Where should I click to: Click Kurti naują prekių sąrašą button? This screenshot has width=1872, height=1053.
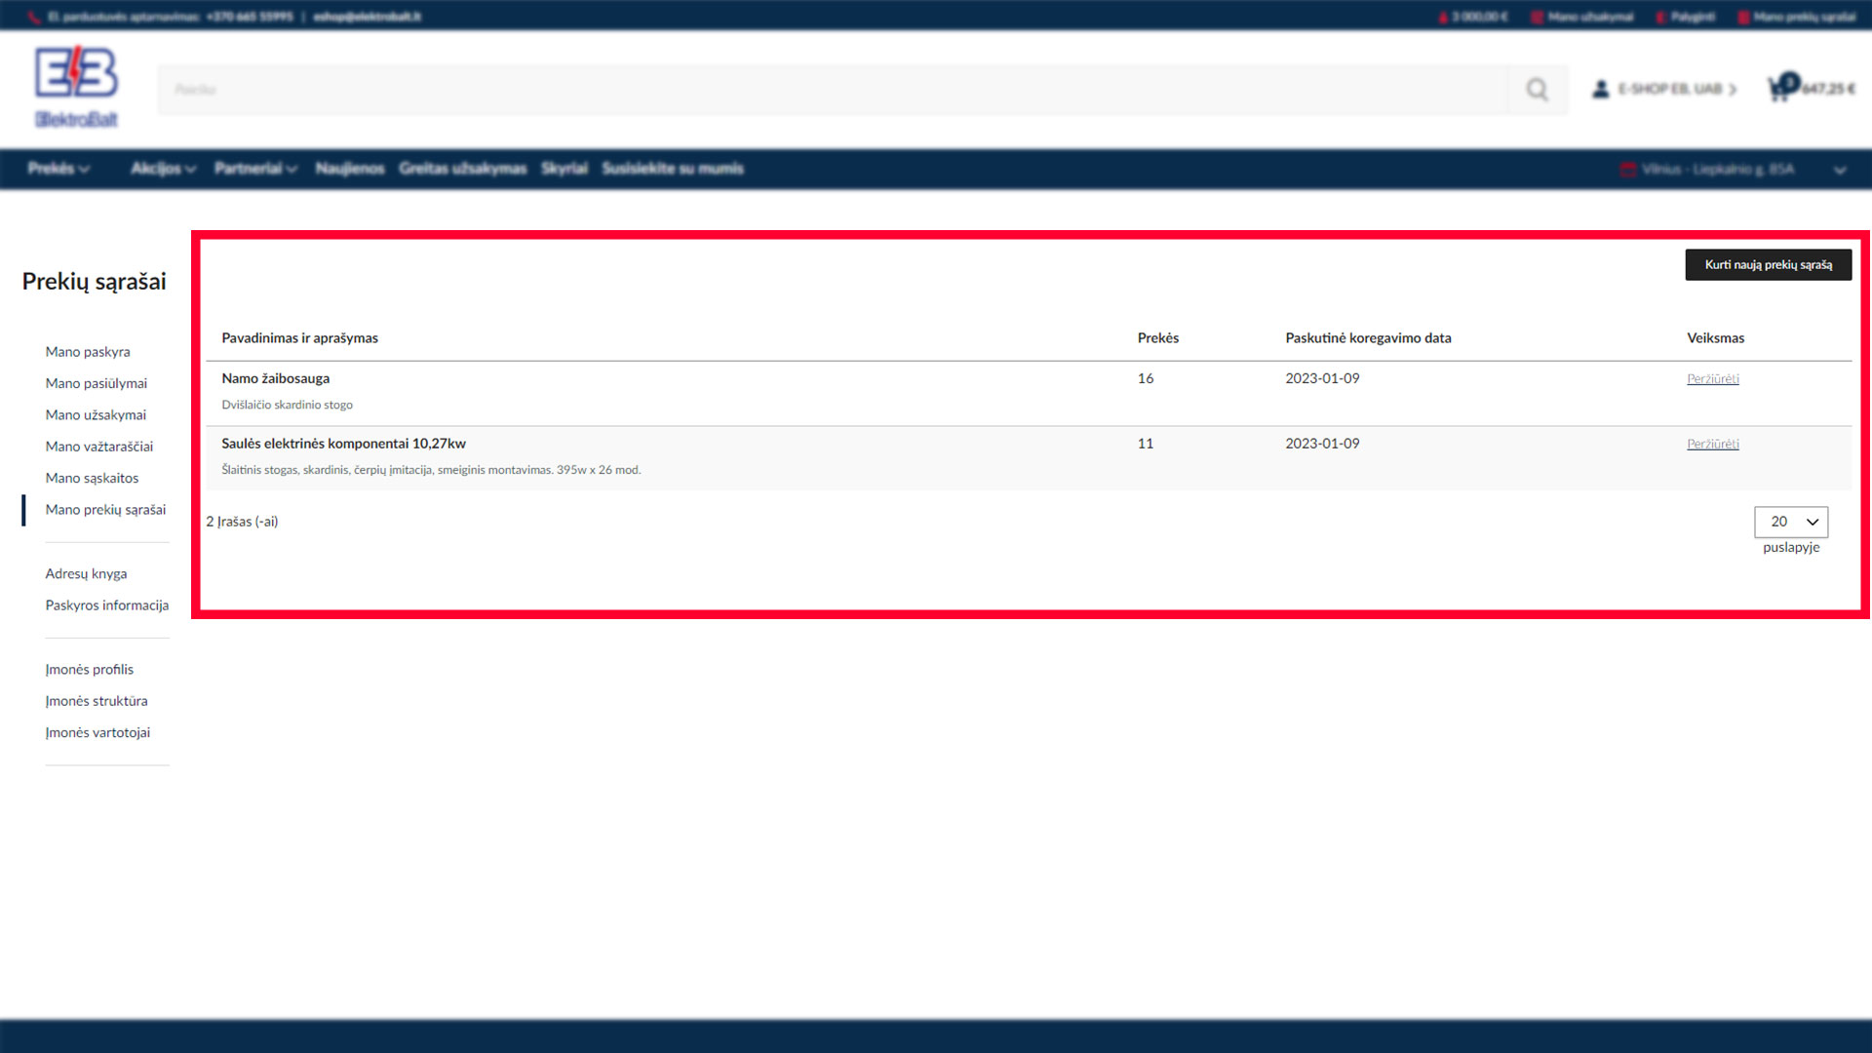[1768, 264]
